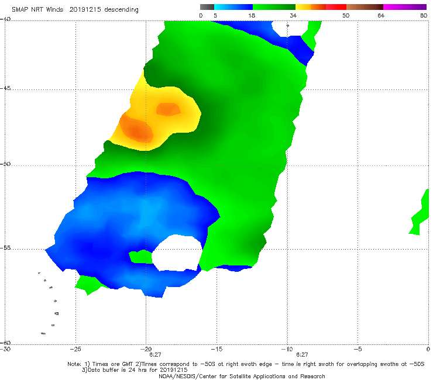Click the color bar label '18'
Screen dimensions: 433x380
pyautogui.click(x=252, y=16)
